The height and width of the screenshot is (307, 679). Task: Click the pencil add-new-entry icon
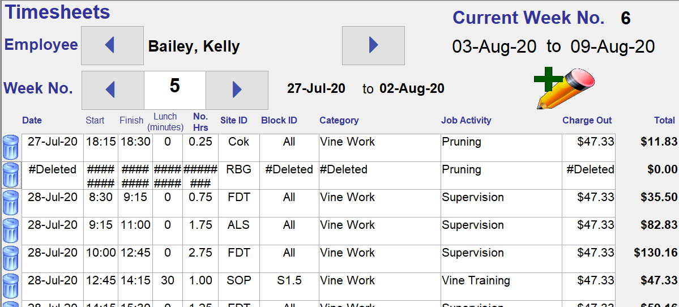coord(564,88)
